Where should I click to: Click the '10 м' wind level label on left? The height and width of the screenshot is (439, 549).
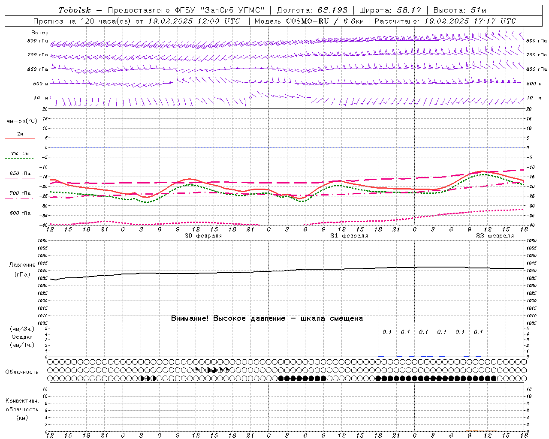pos(41,98)
